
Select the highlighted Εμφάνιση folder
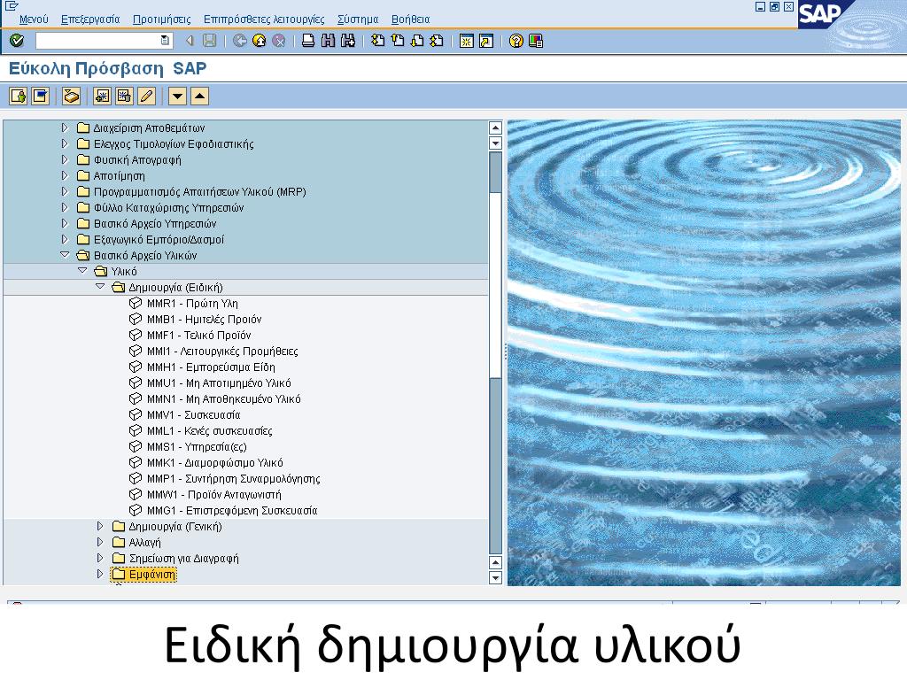pyautogui.click(x=144, y=574)
